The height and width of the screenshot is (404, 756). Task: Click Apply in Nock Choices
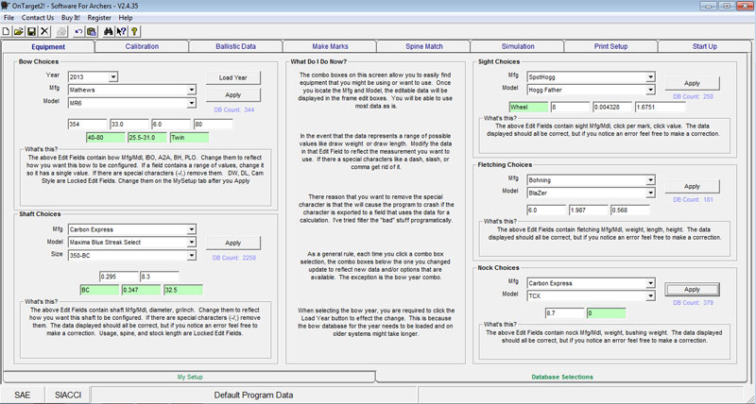click(692, 290)
